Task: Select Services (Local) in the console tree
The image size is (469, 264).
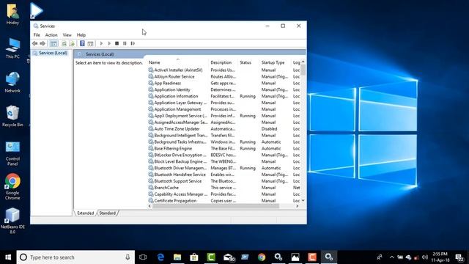Action: point(53,53)
